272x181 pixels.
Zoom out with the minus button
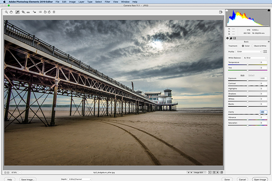pyautogui.click(x=5, y=172)
